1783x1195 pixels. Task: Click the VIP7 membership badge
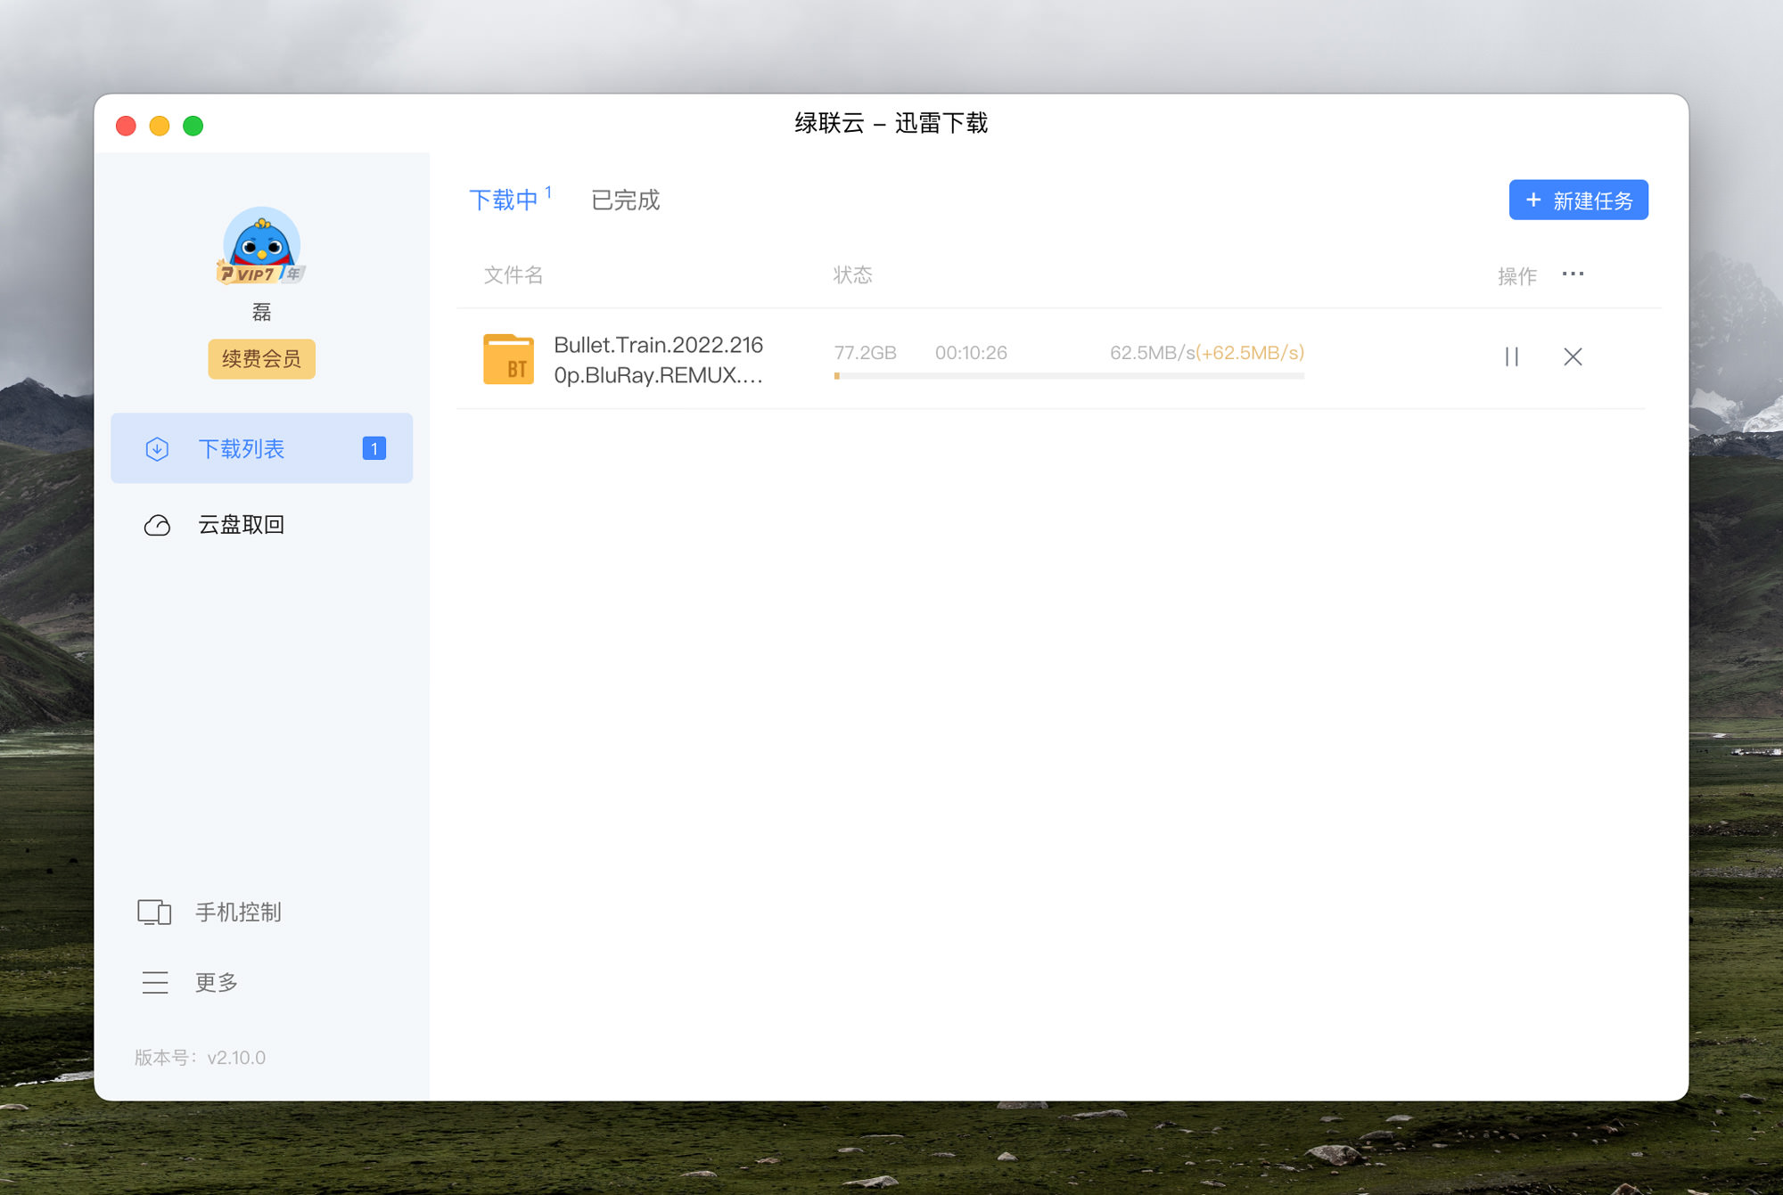pyautogui.click(x=252, y=274)
